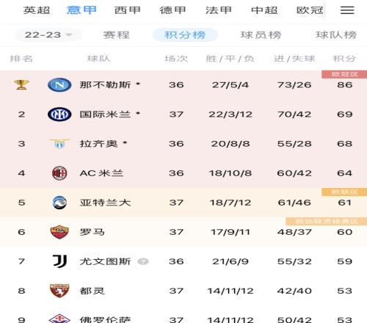The image size is (367, 323).
Task: Open the 22-23 season dropdown
Action: click(x=48, y=35)
